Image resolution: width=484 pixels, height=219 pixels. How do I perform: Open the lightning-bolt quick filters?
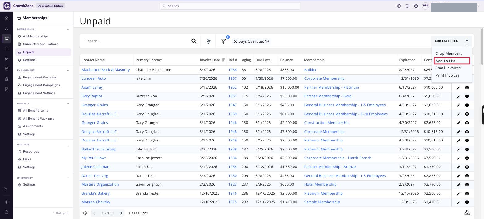[208, 41]
